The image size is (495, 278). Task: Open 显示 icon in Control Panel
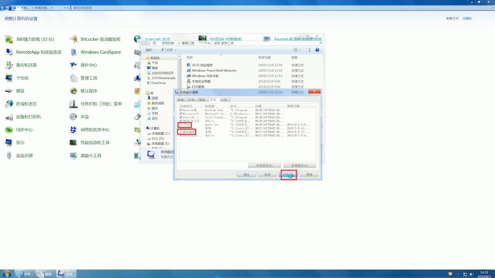click(x=9, y=143)
